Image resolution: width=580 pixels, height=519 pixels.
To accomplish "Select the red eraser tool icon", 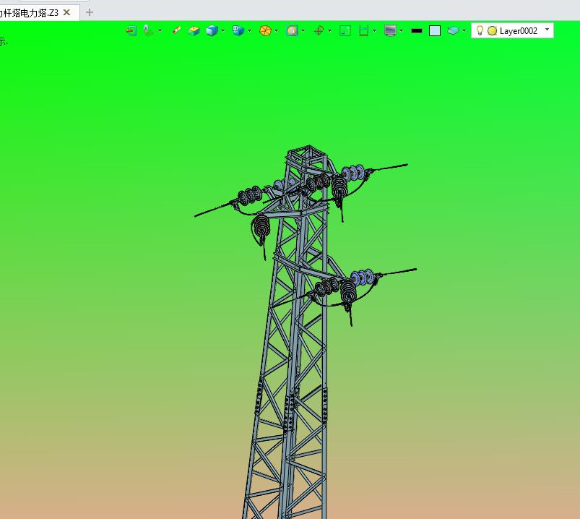I will (177, 30).
